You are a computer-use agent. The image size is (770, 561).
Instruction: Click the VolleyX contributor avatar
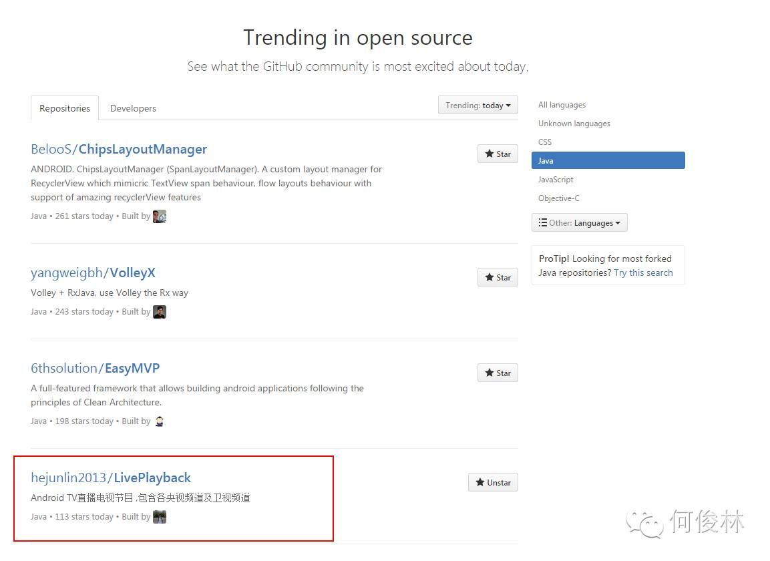(160, 312)
